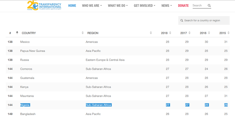Select the Comoros country cell

click(x=26, y=69)
